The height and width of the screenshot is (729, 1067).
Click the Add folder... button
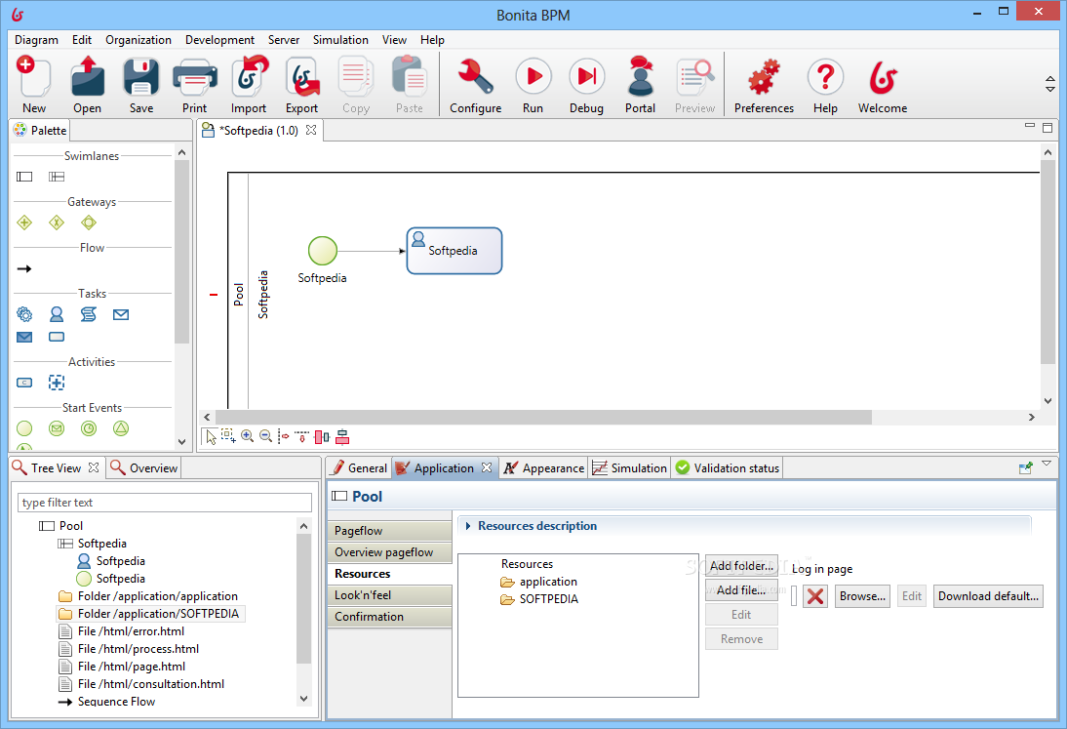[x=741, y=566]
